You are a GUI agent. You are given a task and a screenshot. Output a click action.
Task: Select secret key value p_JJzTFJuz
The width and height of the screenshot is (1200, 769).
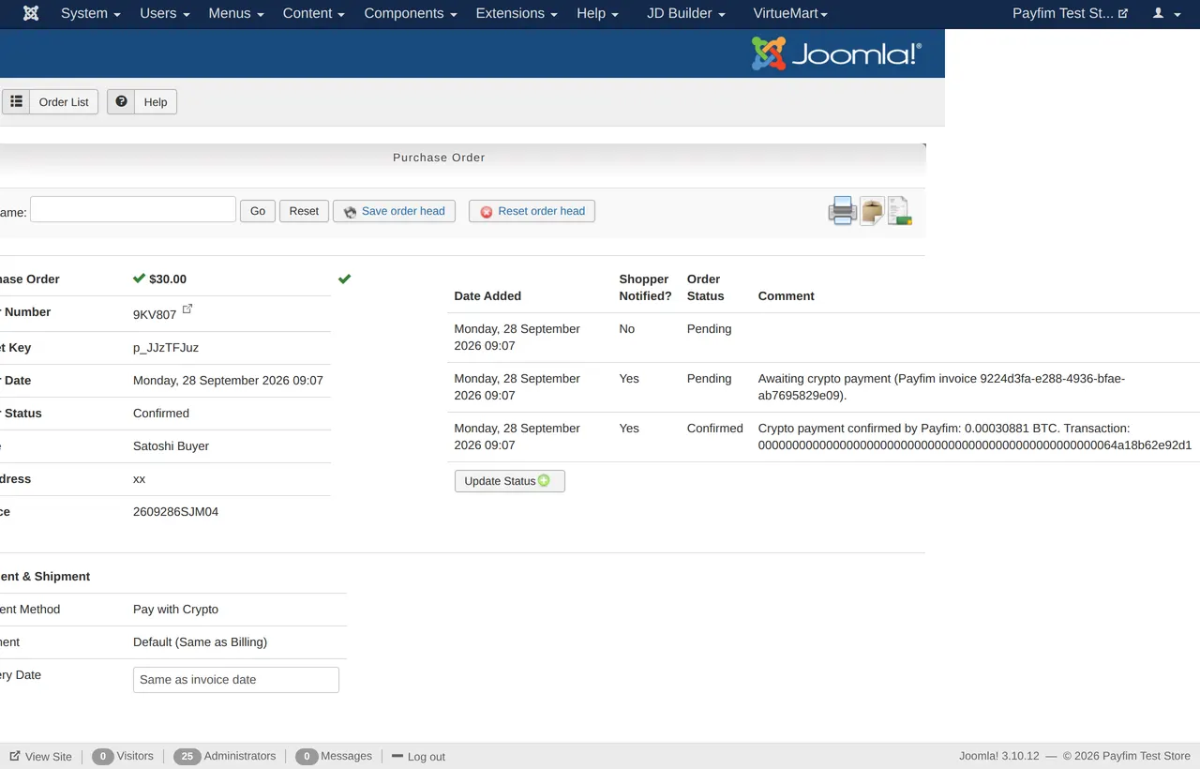click(166, 348)
